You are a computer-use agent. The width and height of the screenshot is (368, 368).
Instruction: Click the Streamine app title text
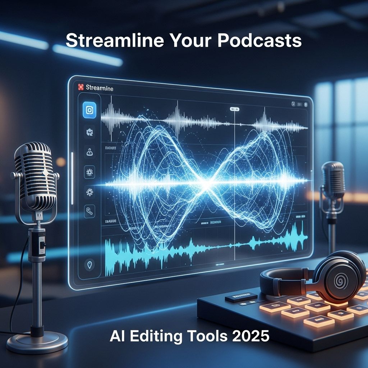tap(100, 88)
